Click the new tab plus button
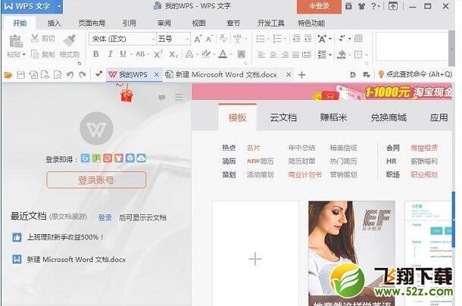Screen dimensions: 462x306 click(301, 75)
